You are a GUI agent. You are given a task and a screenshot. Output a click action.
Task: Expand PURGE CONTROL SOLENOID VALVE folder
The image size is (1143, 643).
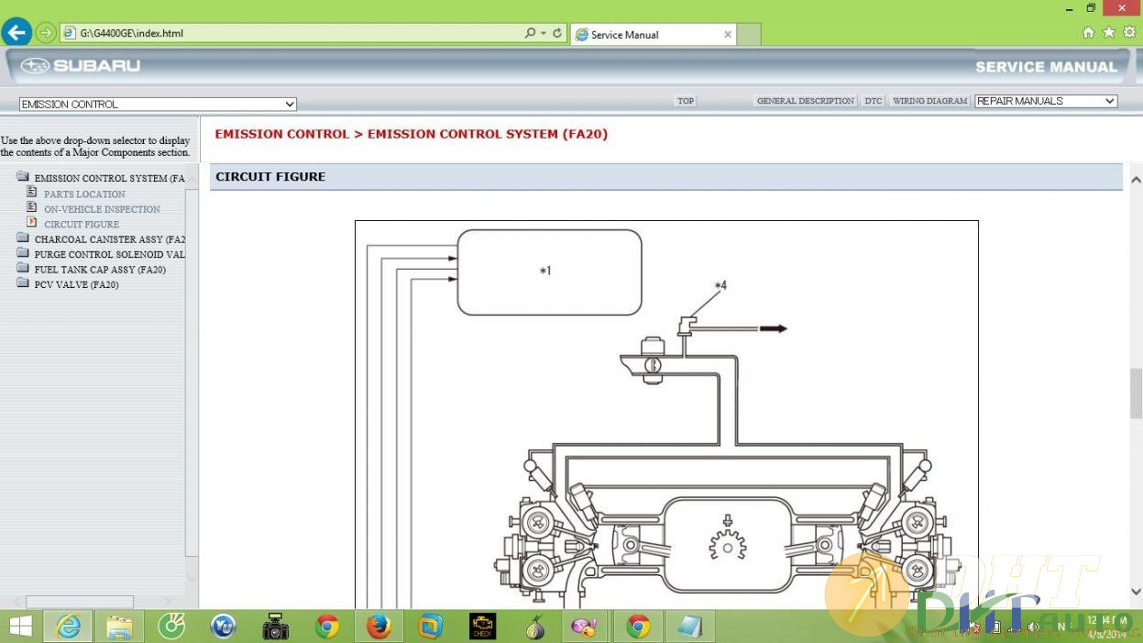coord(23,254)
